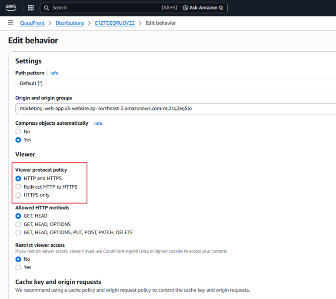Click the Viewer protocol policy label
The width and height of the screenshot is (336, 299).
(41, 170)
